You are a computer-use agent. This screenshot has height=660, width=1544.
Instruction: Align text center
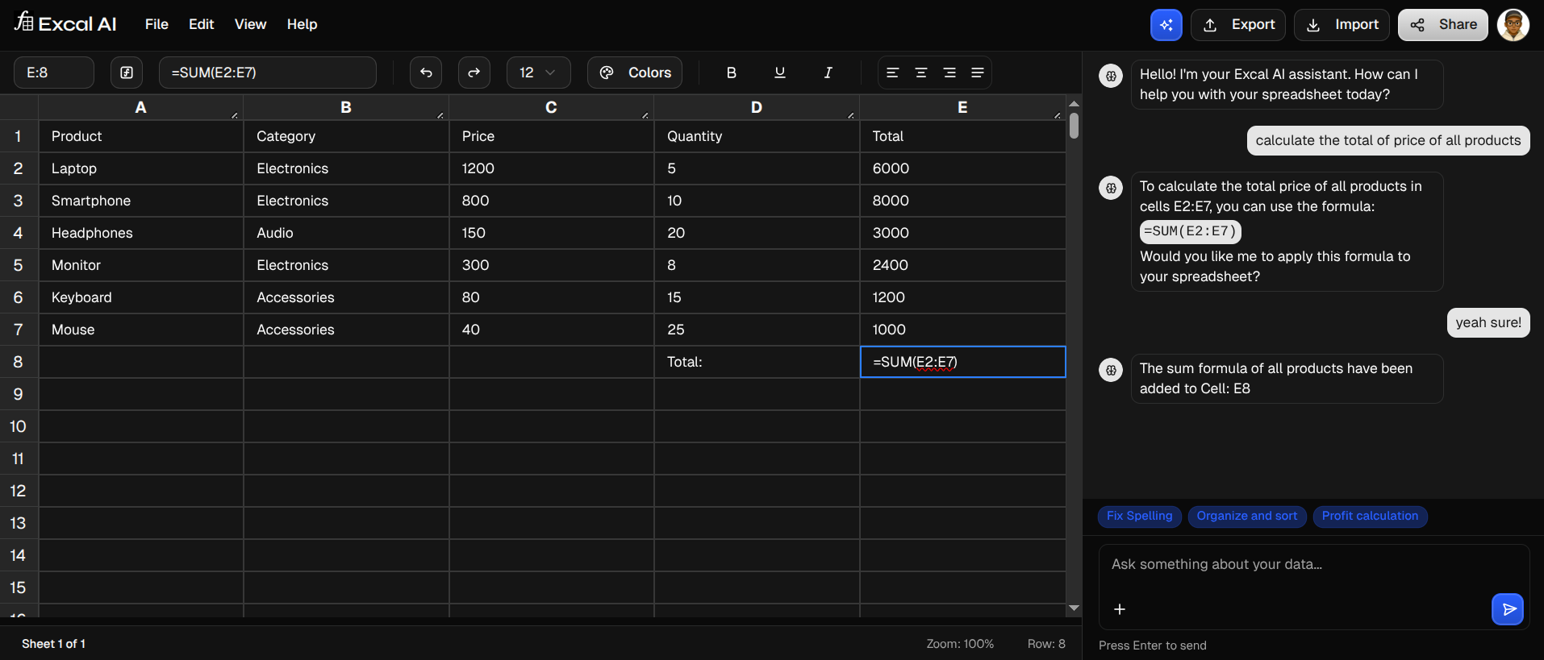pos(920,73)
